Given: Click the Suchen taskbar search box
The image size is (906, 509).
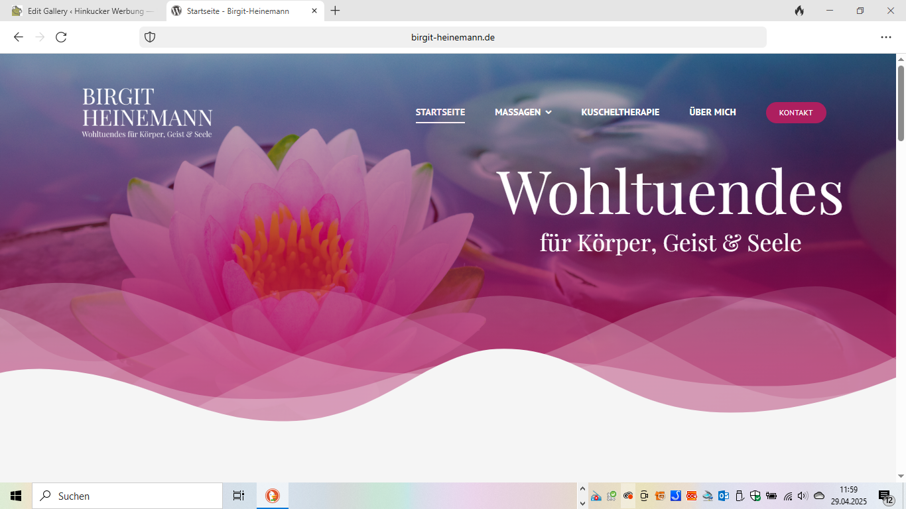Looking at the screenshot, I should click(x=127, y=496).
